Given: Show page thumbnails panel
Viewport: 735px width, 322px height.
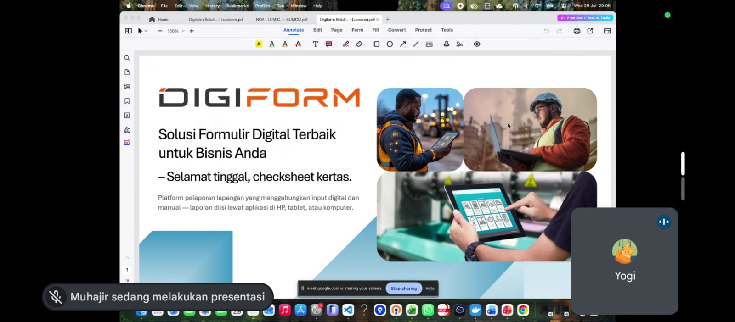Looking at the screenshot, I should pos(127,72).
